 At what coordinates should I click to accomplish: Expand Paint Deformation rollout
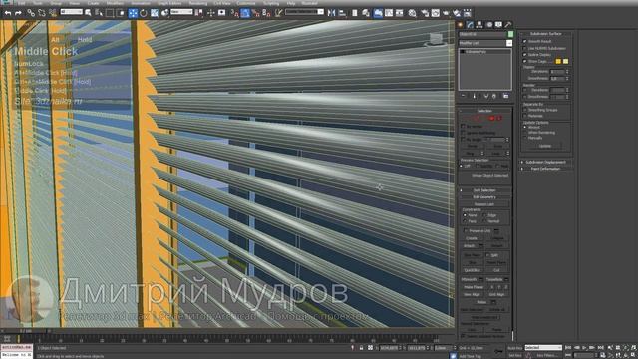(545, 169)
